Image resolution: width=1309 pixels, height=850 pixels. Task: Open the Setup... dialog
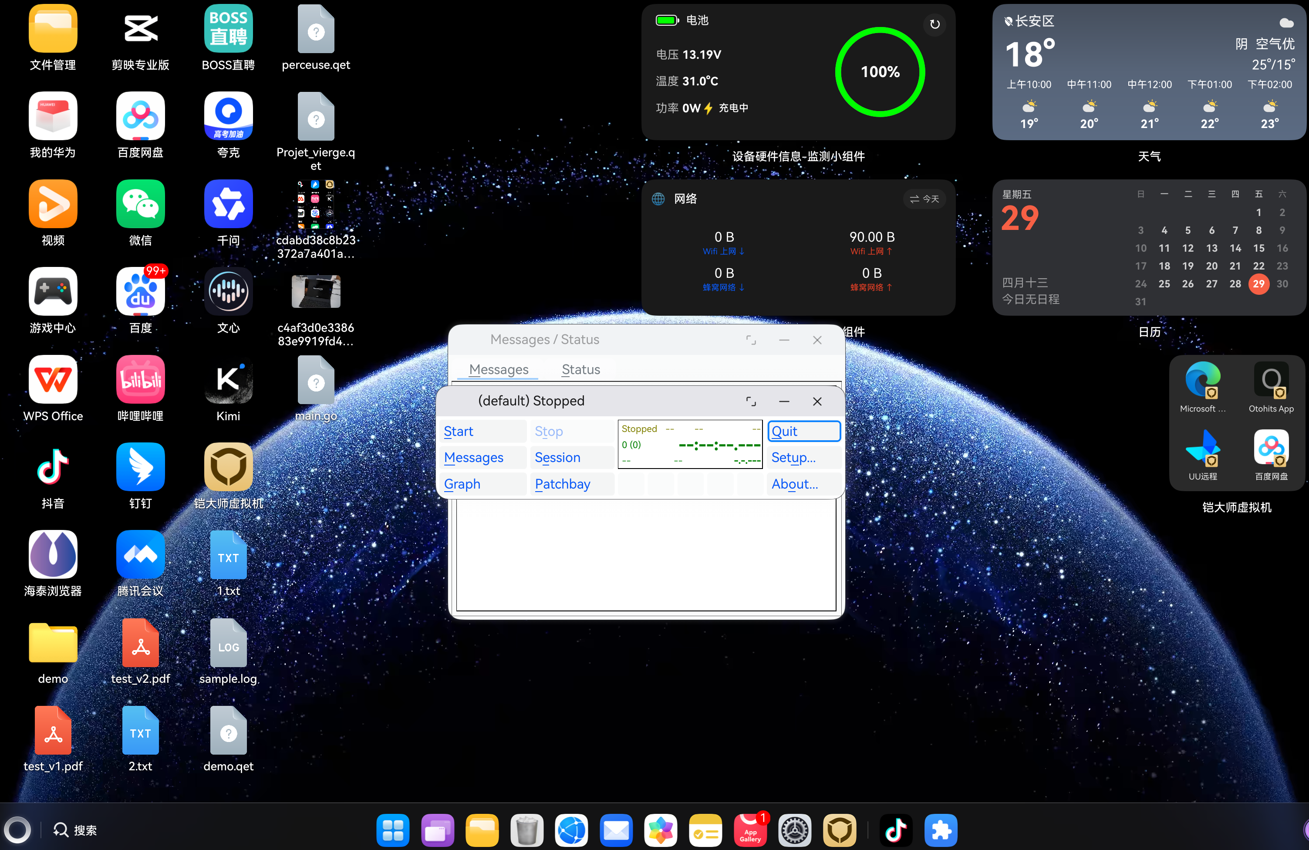point(804,457)
